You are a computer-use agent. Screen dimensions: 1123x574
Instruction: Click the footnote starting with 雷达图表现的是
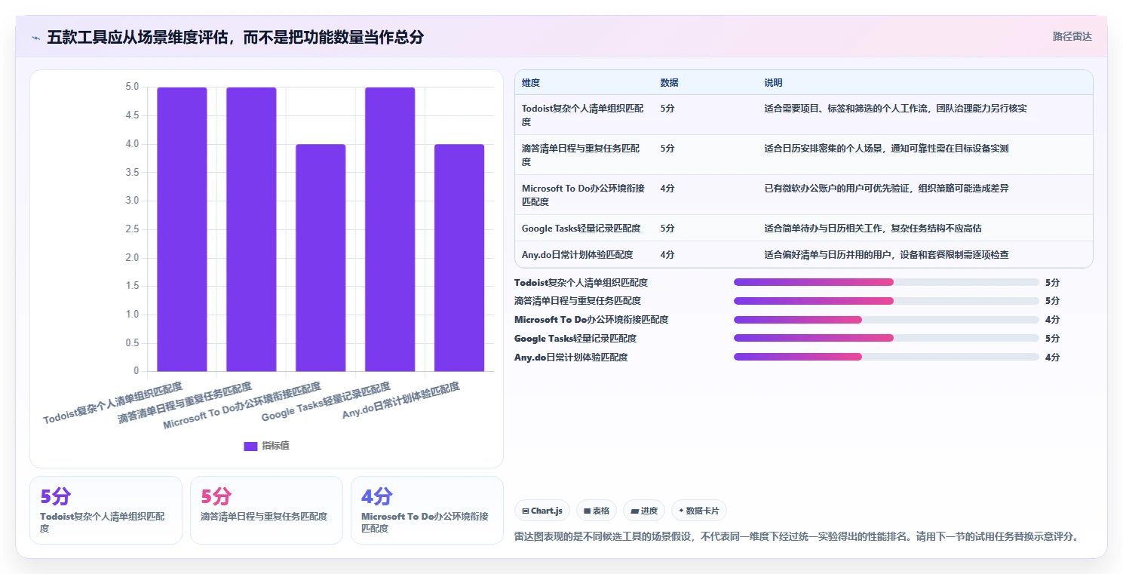(798, 536)
